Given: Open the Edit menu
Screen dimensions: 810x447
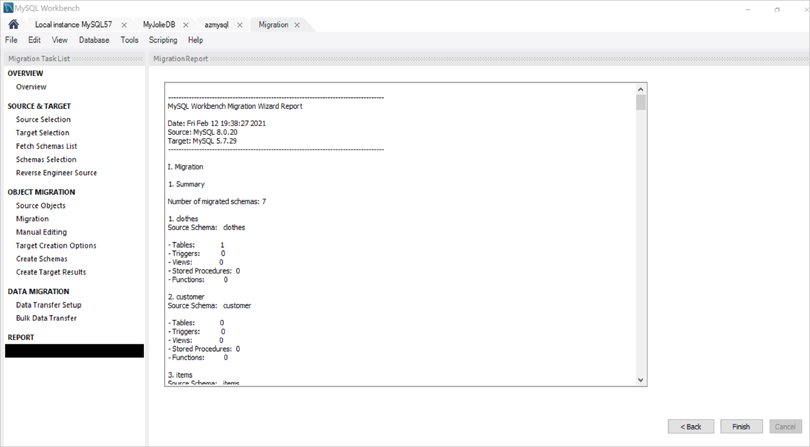Looking at the screenshot, I should tap(35, 40).
